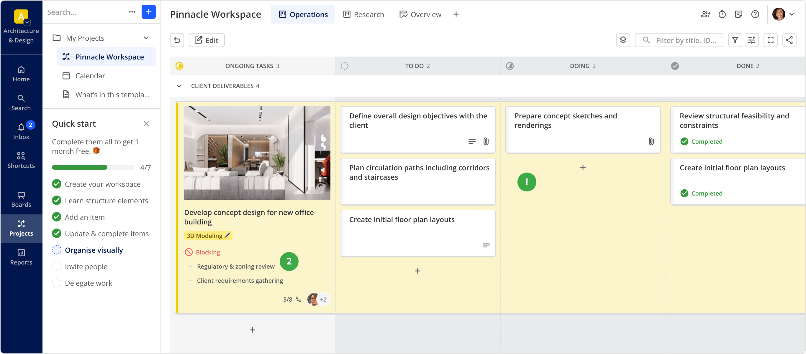Open Calendar in the project list
806x354 pixels.
click(90, 76)
